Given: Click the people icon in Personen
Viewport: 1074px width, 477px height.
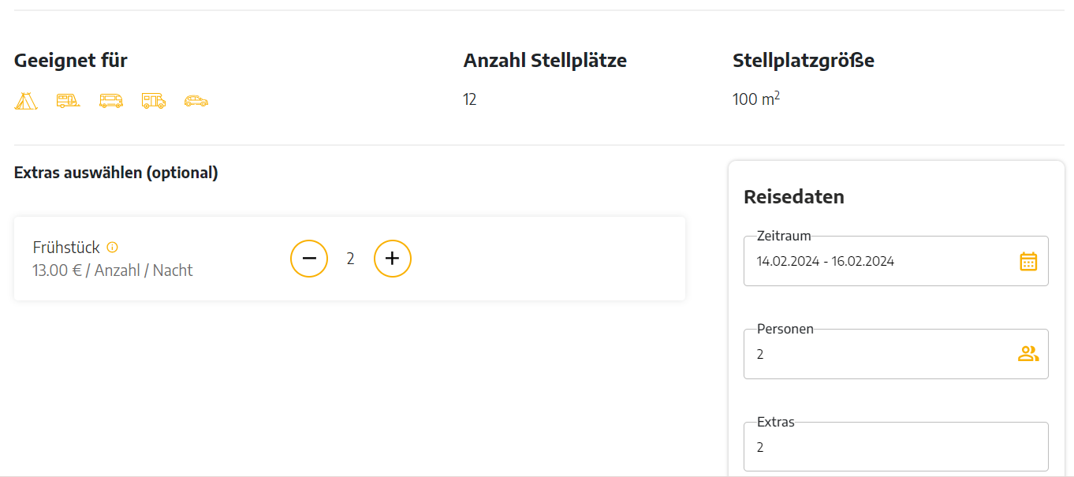Looking at the screenshot, I should pos(1028,354).
